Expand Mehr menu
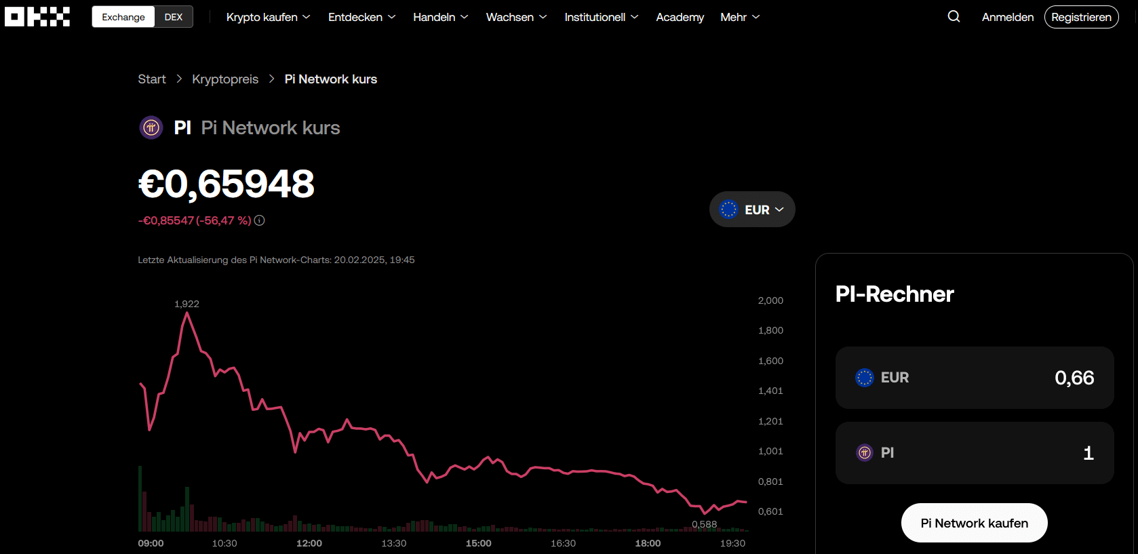Image resolution: width=1138 pixels, height=554 pixels. [x=740, y=17]
